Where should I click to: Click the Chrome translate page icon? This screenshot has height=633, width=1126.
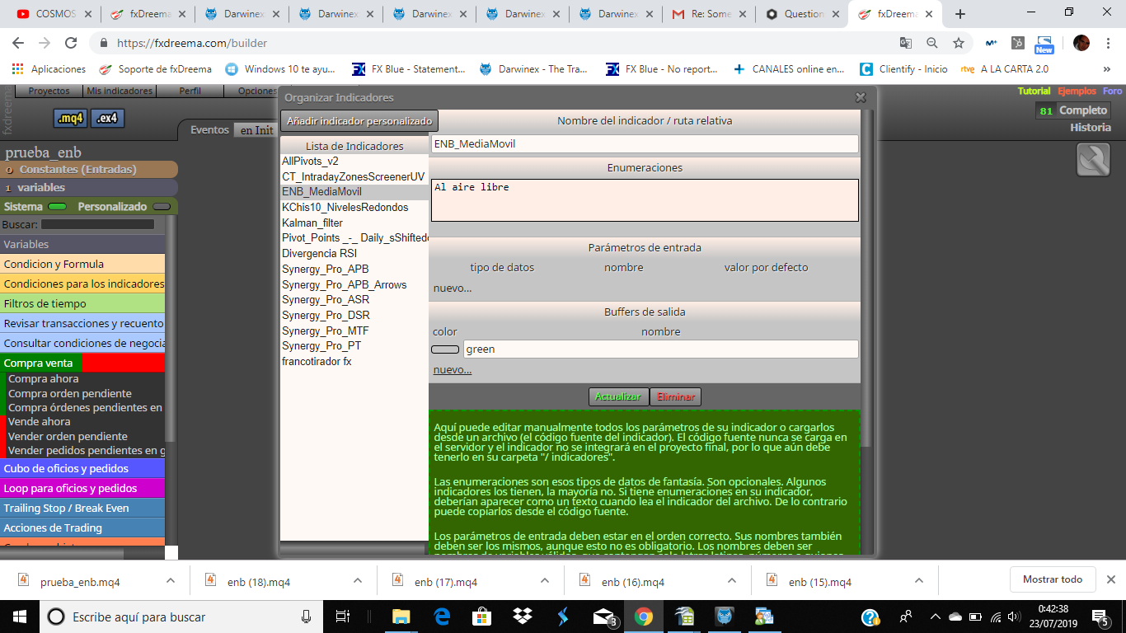click(905, 43)
